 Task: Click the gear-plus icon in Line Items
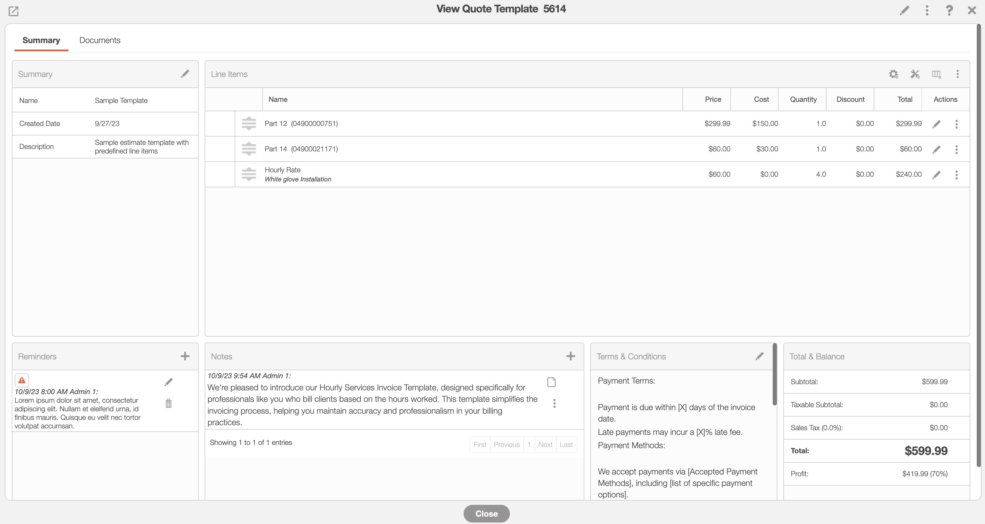893,74
